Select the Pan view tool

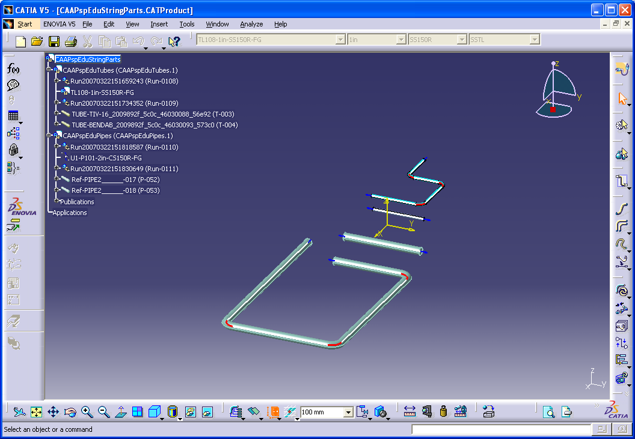tap(53, 412)
